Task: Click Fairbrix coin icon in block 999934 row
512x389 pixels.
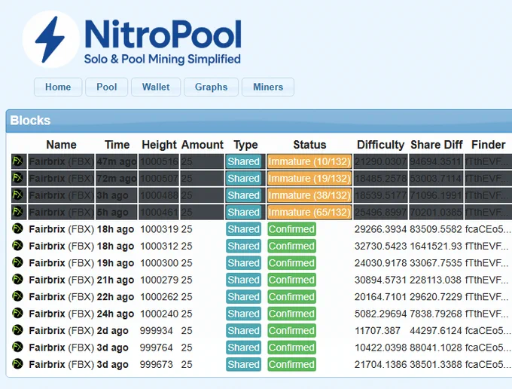Action: tap(17, 330)
